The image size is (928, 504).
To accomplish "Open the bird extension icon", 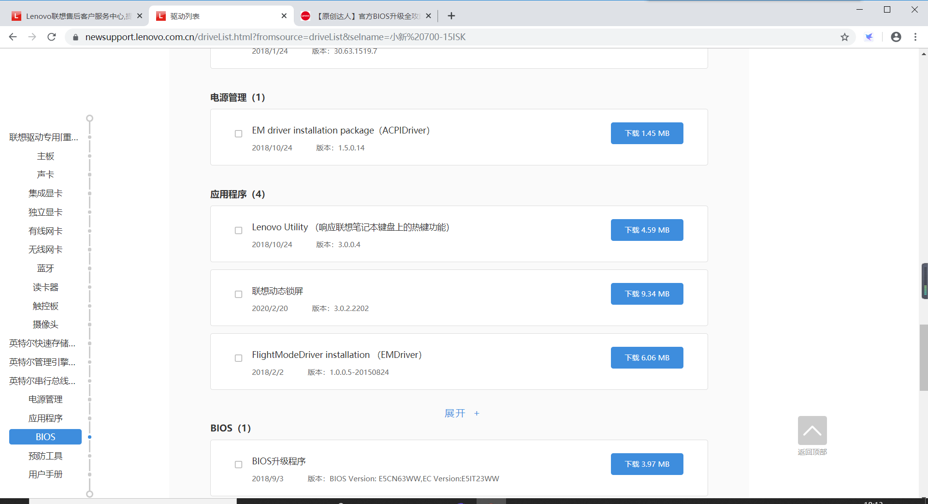I will 869,37.
